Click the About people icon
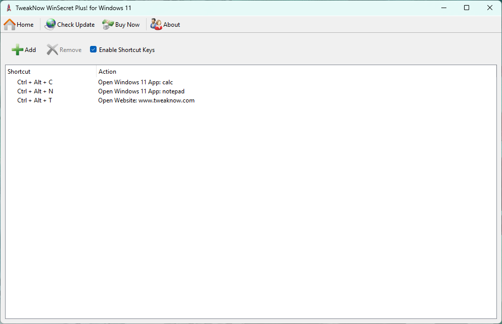This screenshot has height=324, width=502. point(156,25)
